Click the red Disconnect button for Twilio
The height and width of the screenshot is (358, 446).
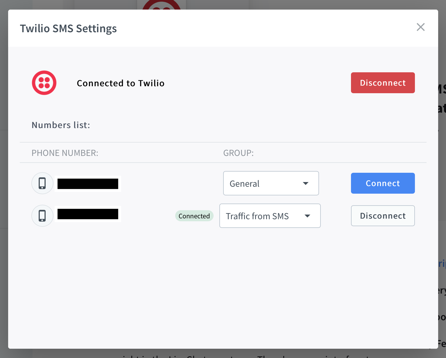383,83
